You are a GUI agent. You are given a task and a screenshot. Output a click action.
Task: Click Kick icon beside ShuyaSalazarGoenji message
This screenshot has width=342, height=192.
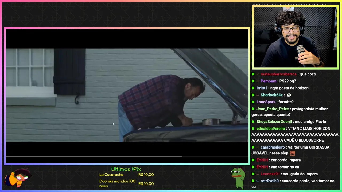(x=253, y=122)
